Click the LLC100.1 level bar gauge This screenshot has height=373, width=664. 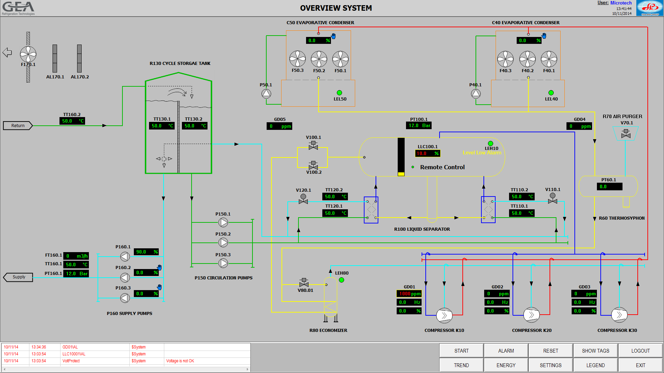pyautogui.click(x=401, y=157)
